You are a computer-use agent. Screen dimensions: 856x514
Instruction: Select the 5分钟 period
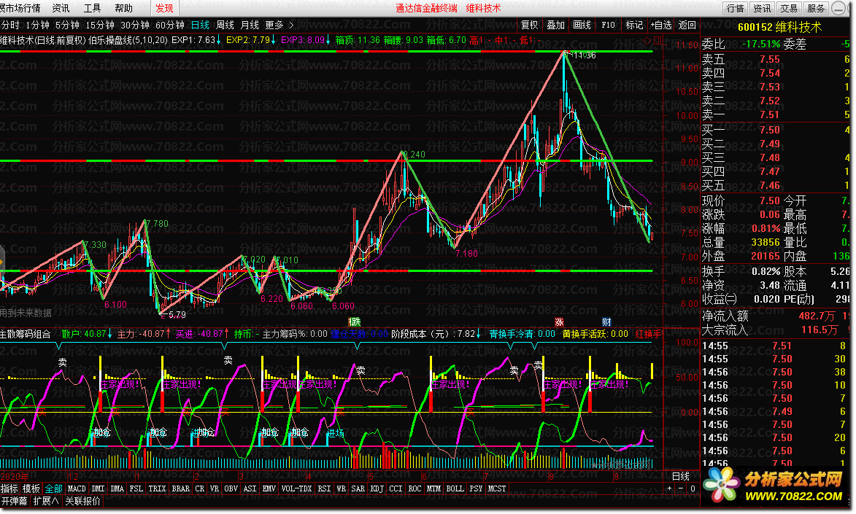(x=68, y=25)
